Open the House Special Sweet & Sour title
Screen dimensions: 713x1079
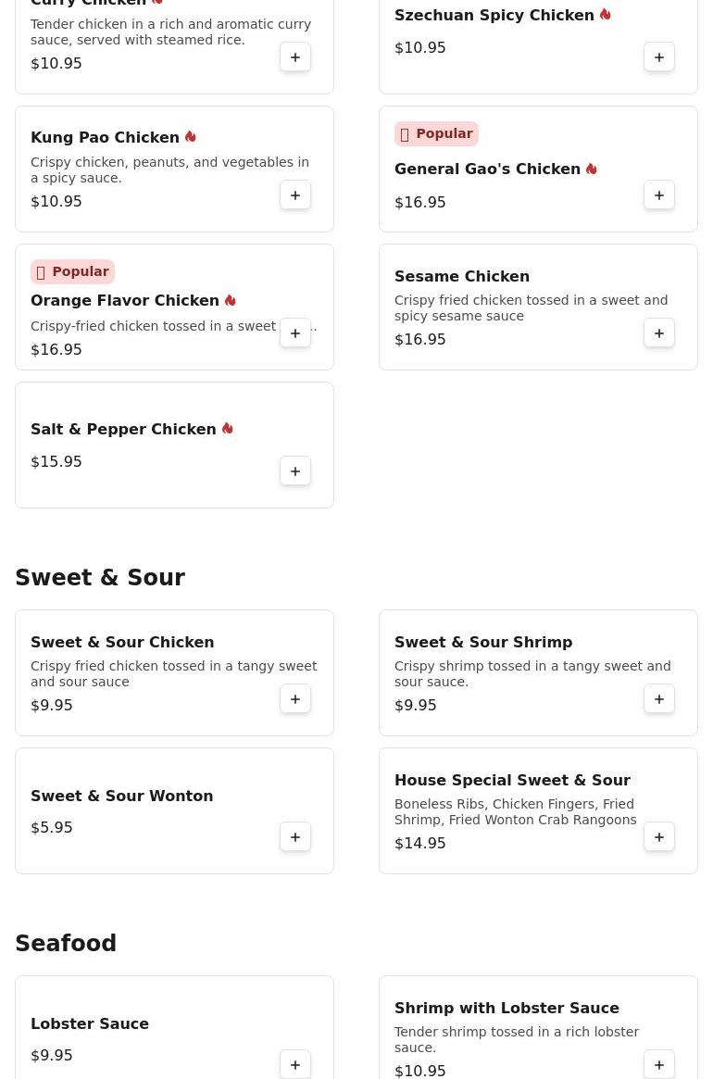pyautogui.click(x=512, y=780)
